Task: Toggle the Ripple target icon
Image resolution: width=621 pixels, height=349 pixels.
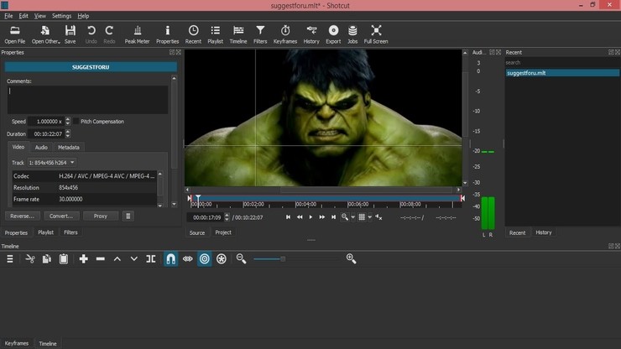Action: tap(205, 259)
